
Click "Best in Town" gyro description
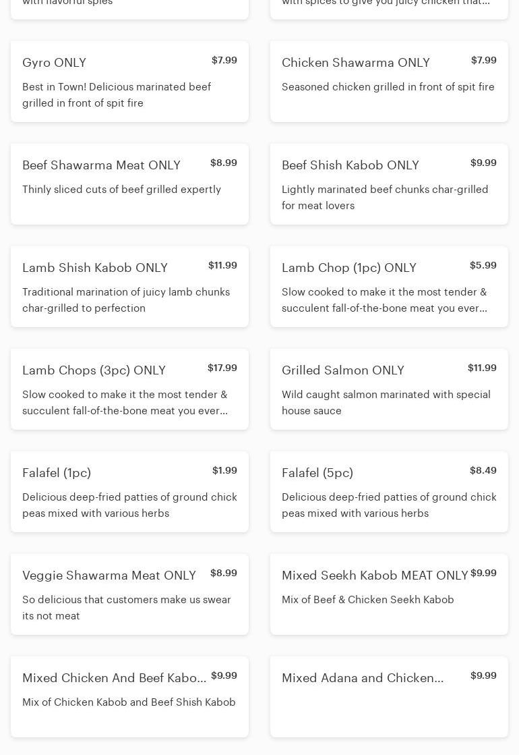coord(116,94)
